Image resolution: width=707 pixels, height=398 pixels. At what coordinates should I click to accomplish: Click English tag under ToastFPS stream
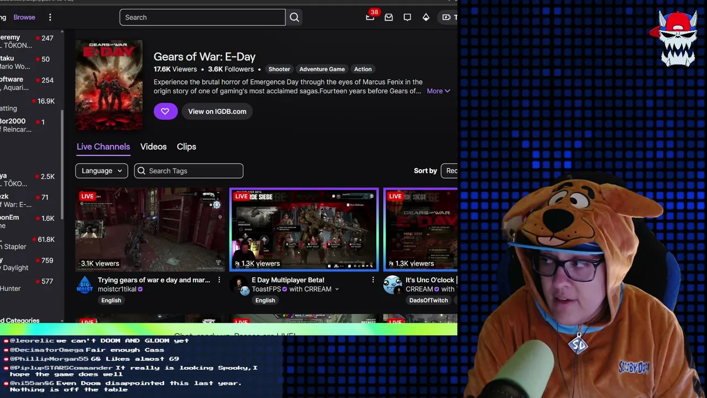pos(265,300)
